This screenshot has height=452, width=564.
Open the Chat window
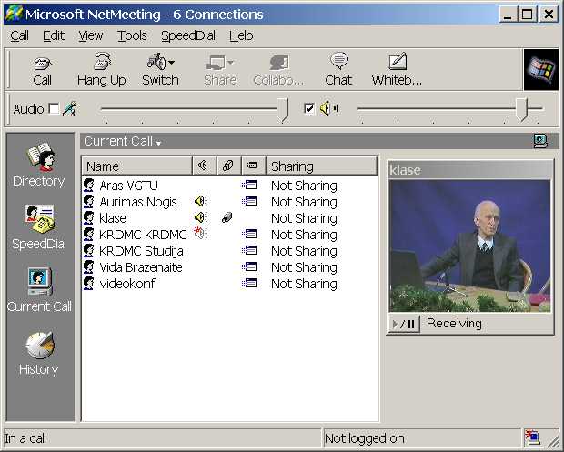(x=338, y=69)
